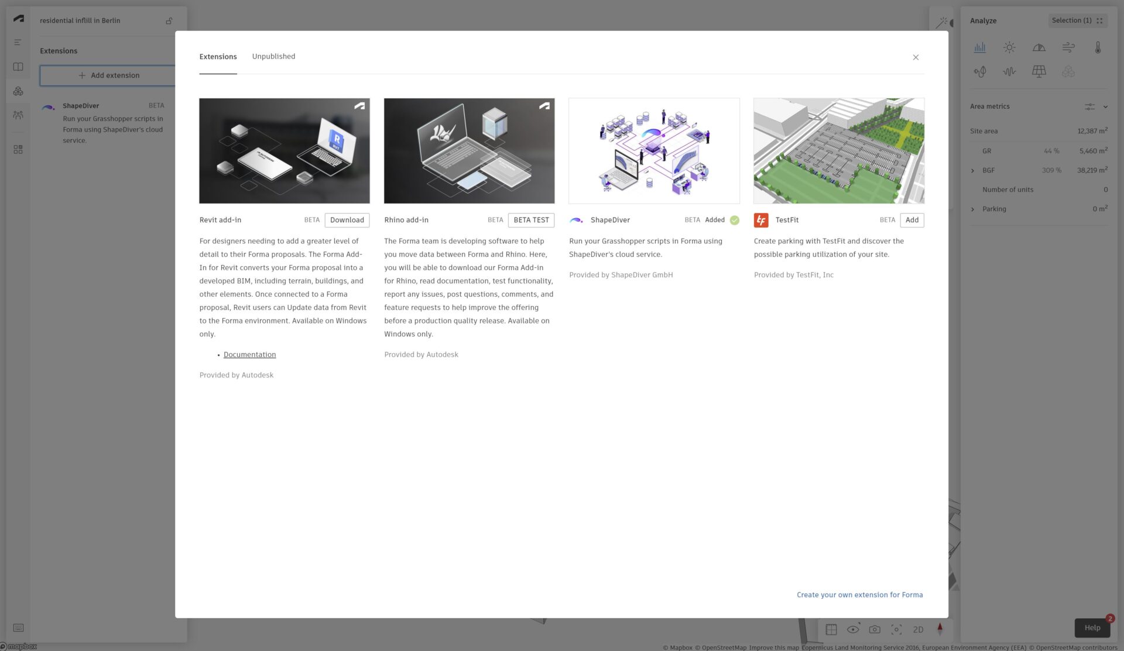Open the Autodesk Forma home logo
The width and height of the screenshot is (1124, 651).
(x=19, y=18)
